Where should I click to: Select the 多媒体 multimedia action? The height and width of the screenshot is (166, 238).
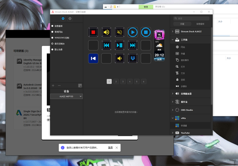pyautogui.click(x=190, y=86)
